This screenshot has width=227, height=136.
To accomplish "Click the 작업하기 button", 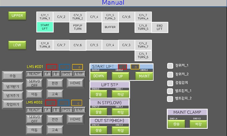I will 13,104.
